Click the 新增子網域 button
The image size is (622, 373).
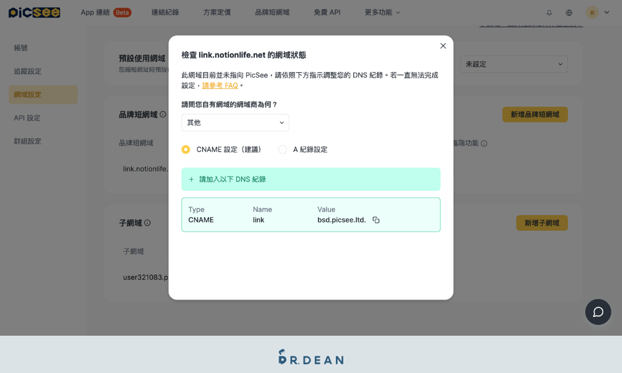coord(542,223)
